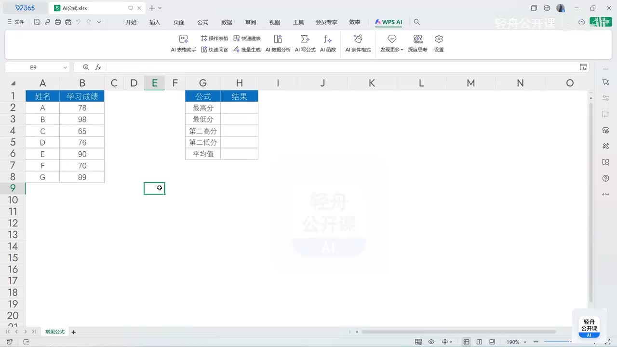The height and width of the screenshot is (347, 617).
Task: Open the 视图 ribbon tab
Action: 274,22
